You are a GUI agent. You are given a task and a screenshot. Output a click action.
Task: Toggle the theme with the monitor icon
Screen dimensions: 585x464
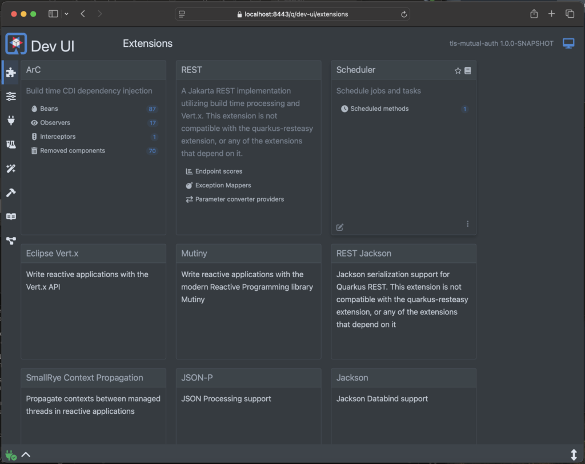coord(568,43)
